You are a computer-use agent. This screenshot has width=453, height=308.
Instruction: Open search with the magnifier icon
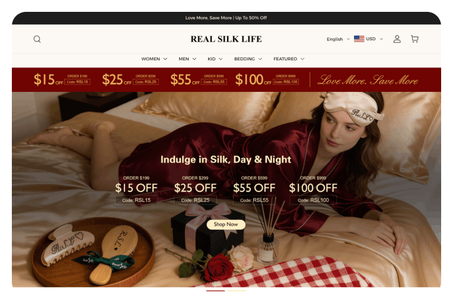point(37,39)
